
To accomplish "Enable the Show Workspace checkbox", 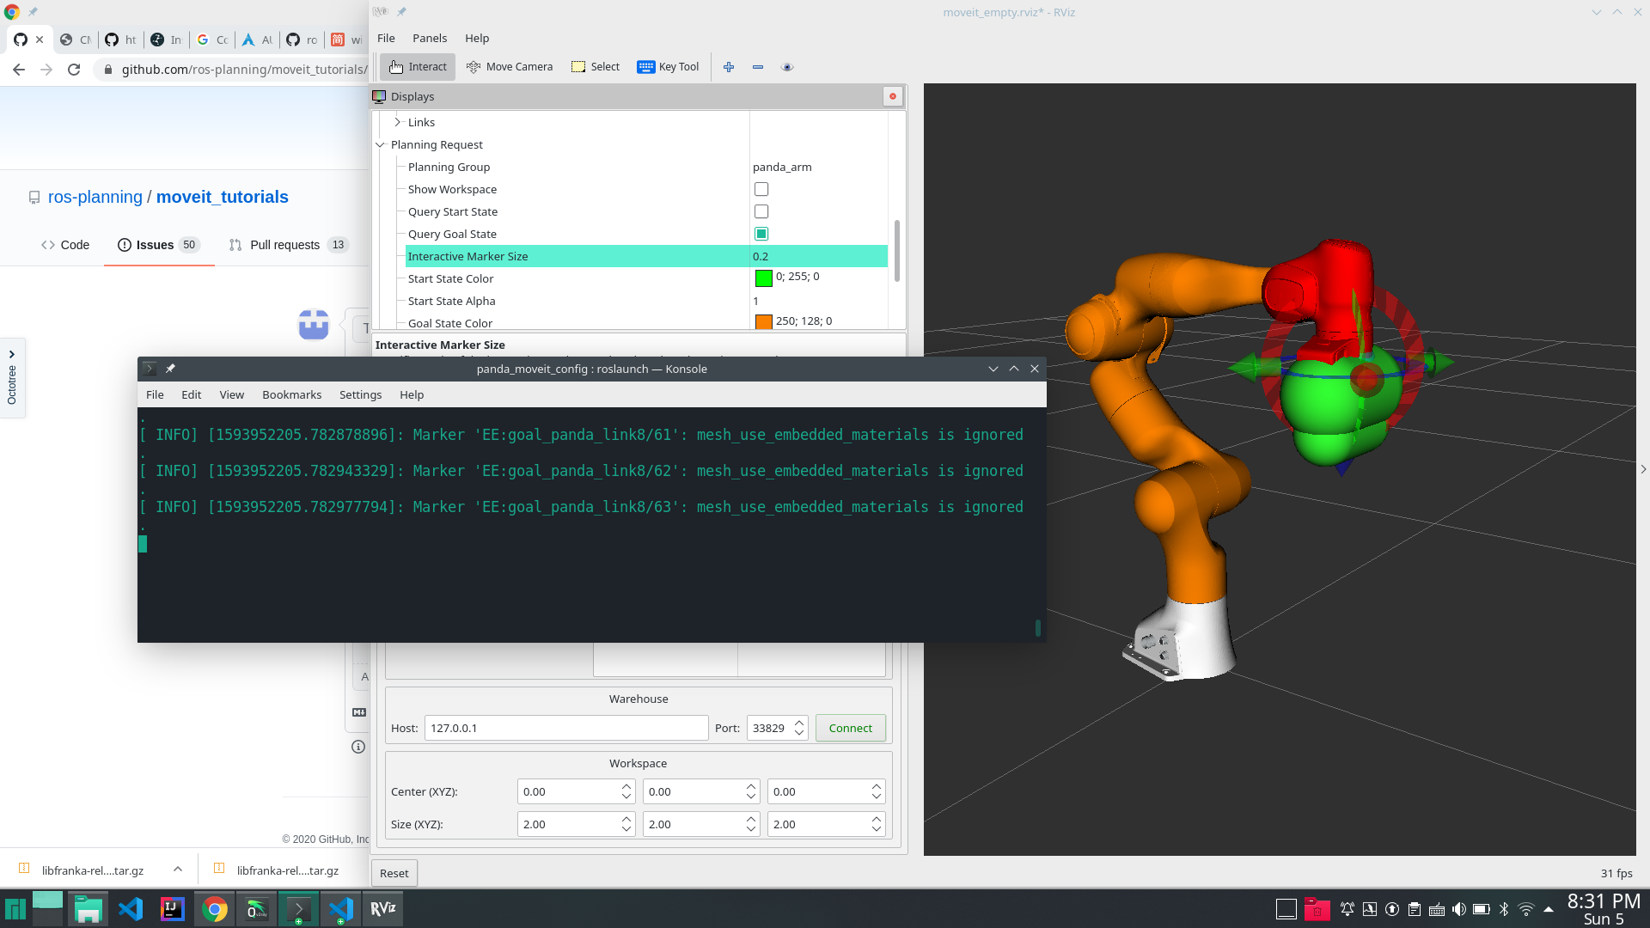I will 761,189.
